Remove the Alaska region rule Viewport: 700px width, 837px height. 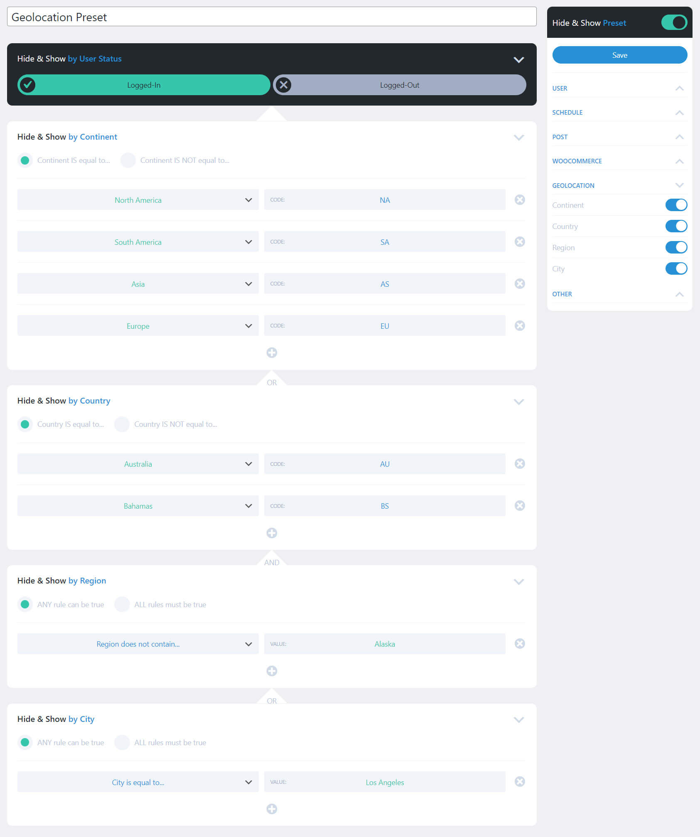(520, 643)
